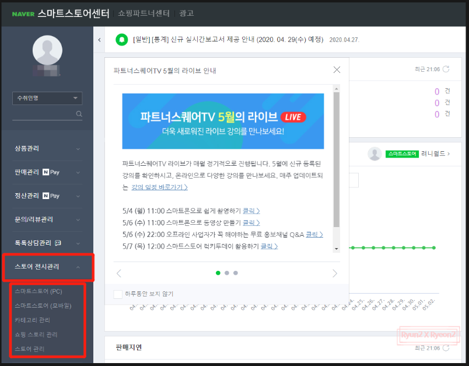Expand the 톡톡상담관리 menu
This screenshot has width=469, height=366.
(47, 243)
